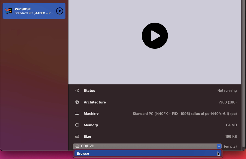Click the Windows 98 logo icon
The width and height of the screenshot is (246, 159).
point(8,11)
